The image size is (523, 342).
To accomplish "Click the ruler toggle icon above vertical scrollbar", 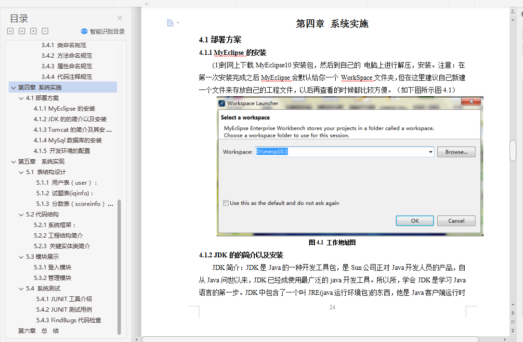I will click(x=513, y=12).
